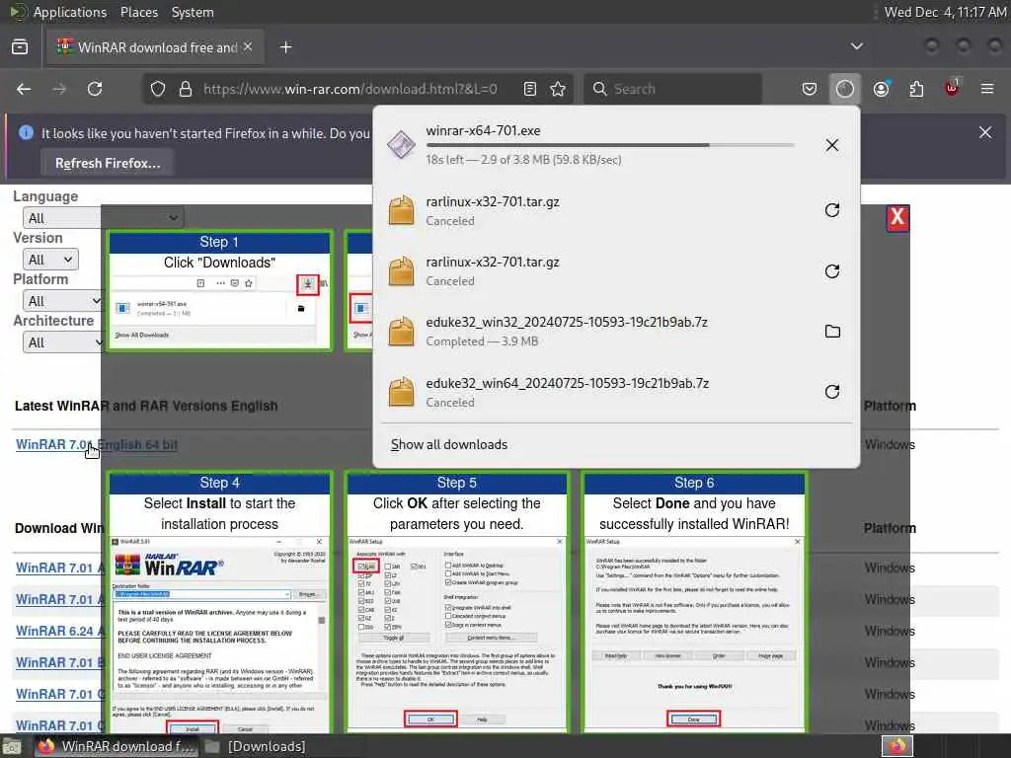1011x758 pixels.
Task: Open Firefox View tab icon
Action: (x=20, y=47)
